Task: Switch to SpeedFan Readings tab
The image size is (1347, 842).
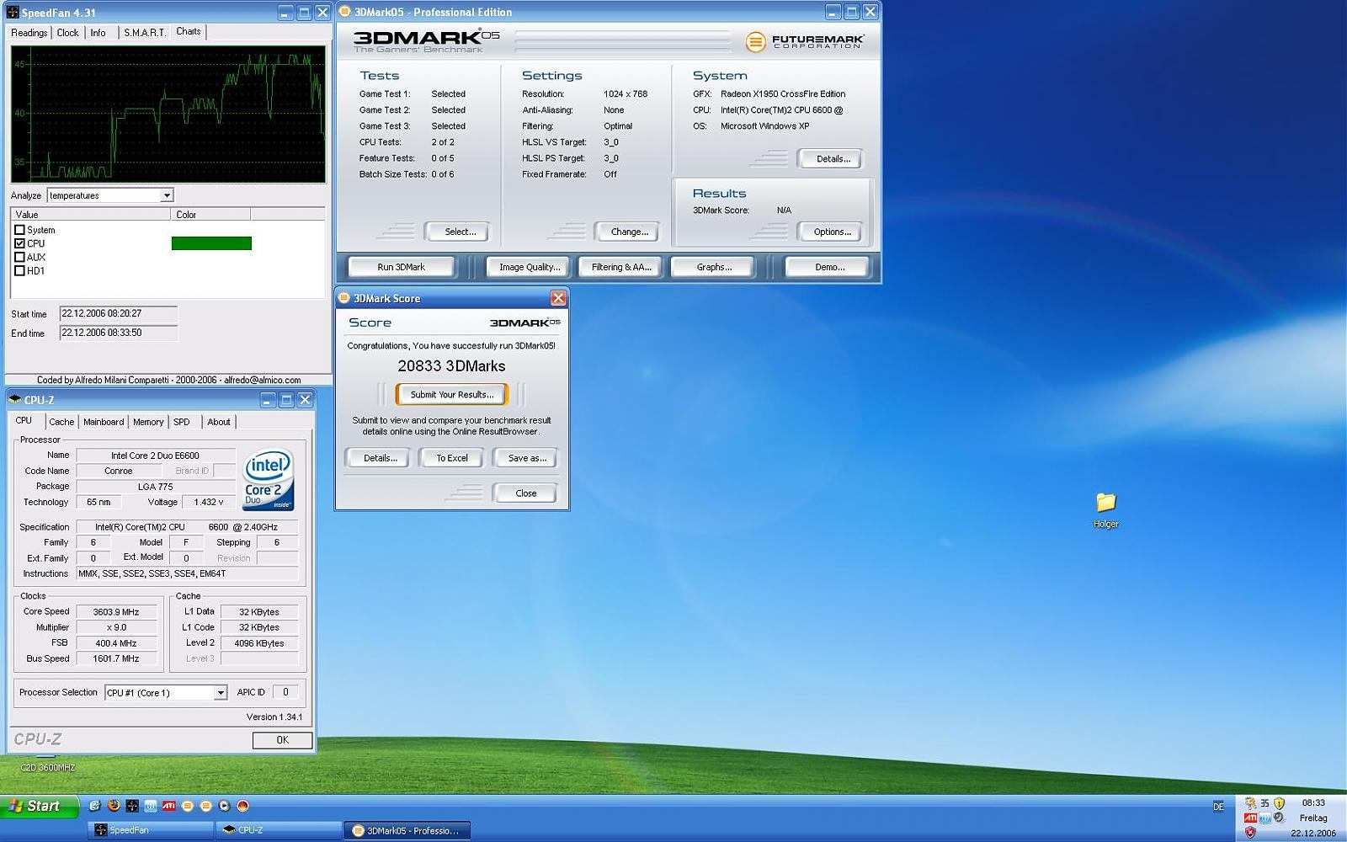Action: pos(29,33)
